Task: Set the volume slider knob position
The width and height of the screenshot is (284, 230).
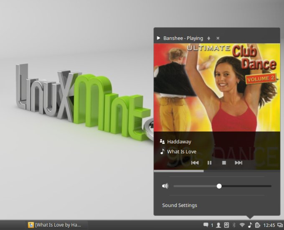Action: pyautogui.click(x=219, y=186)
